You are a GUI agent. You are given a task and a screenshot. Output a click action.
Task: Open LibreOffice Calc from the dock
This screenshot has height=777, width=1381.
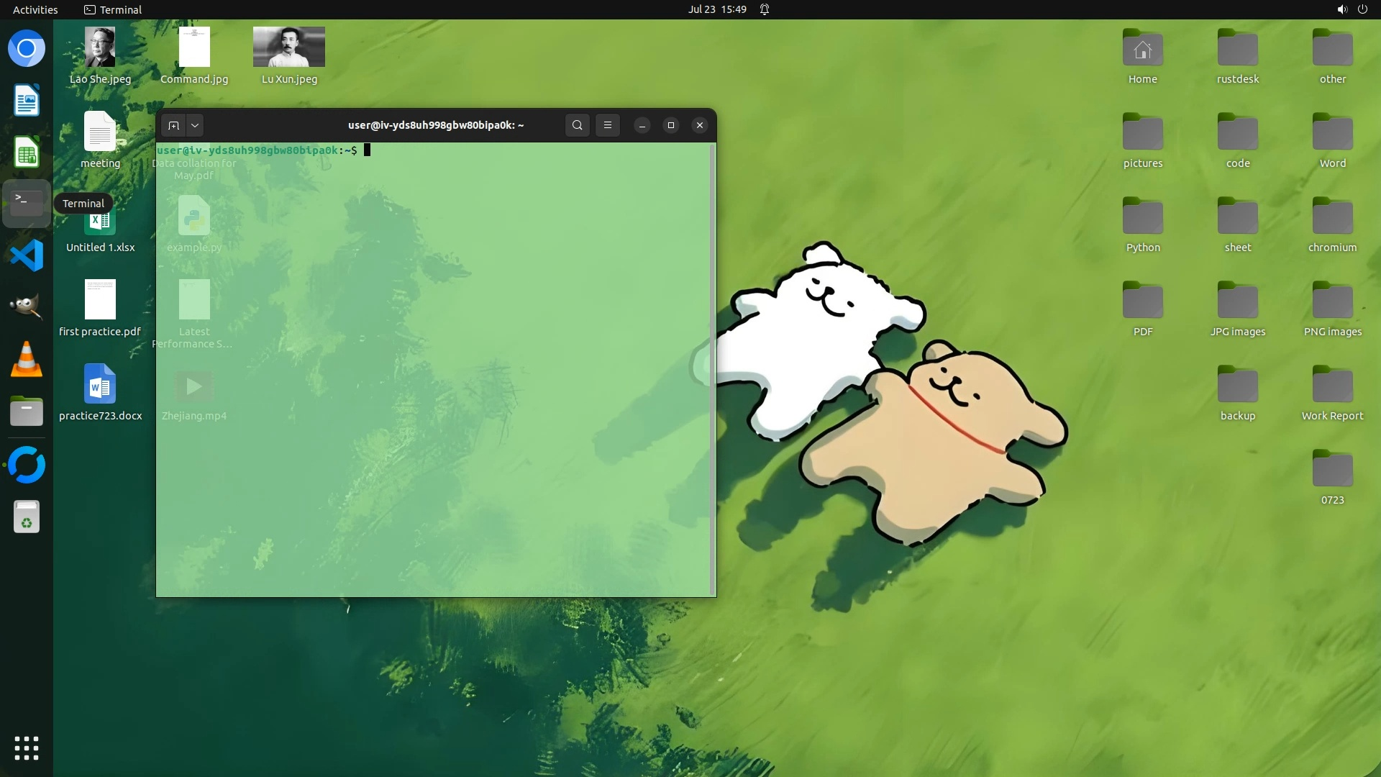pos(27,153)
